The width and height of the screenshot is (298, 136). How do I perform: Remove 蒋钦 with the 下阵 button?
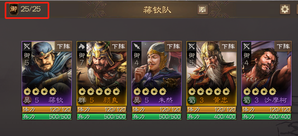63,46
